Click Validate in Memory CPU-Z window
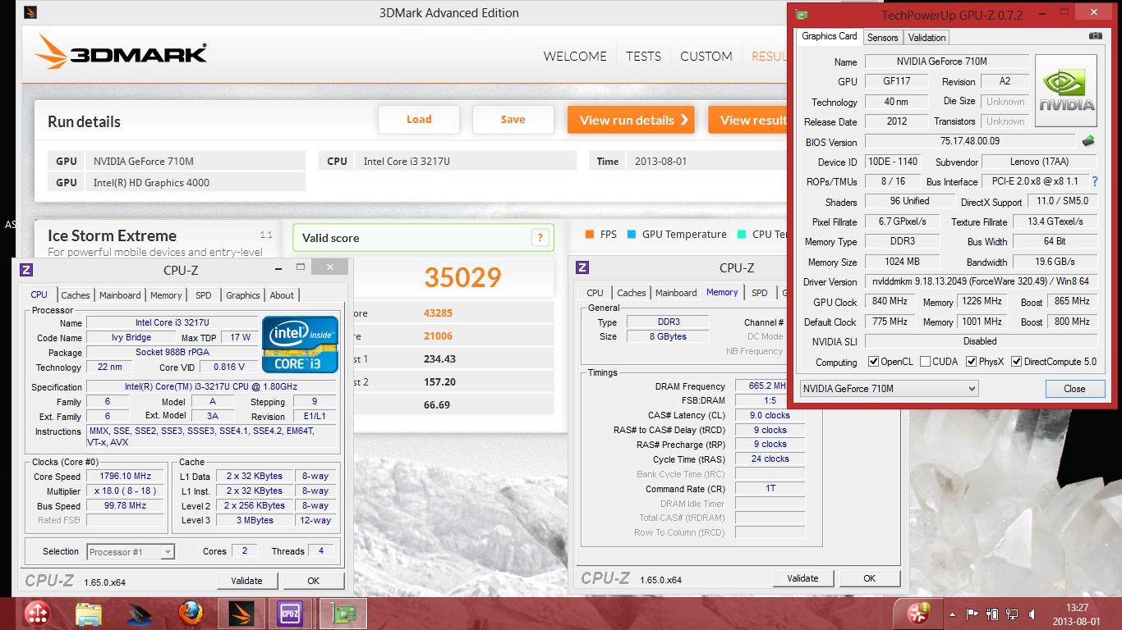Image resolution: width=1122 pixels, height=630 pixels. pyautogui.click(x=802, y=578)
